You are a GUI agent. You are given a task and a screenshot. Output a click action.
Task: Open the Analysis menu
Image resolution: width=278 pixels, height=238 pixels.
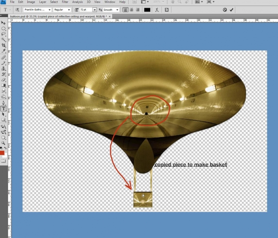pos(77,2)
